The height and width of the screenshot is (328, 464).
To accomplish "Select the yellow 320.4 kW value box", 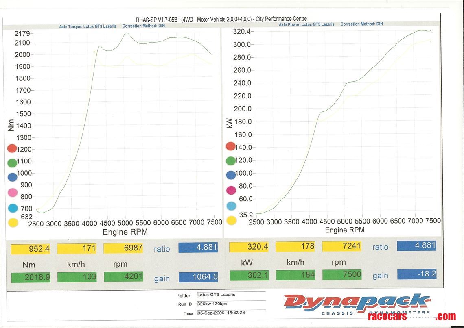I will click(x=249, y=247).
